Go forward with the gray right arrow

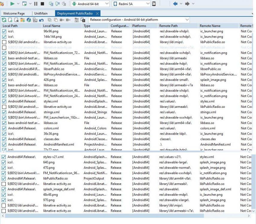coord(187,4)
